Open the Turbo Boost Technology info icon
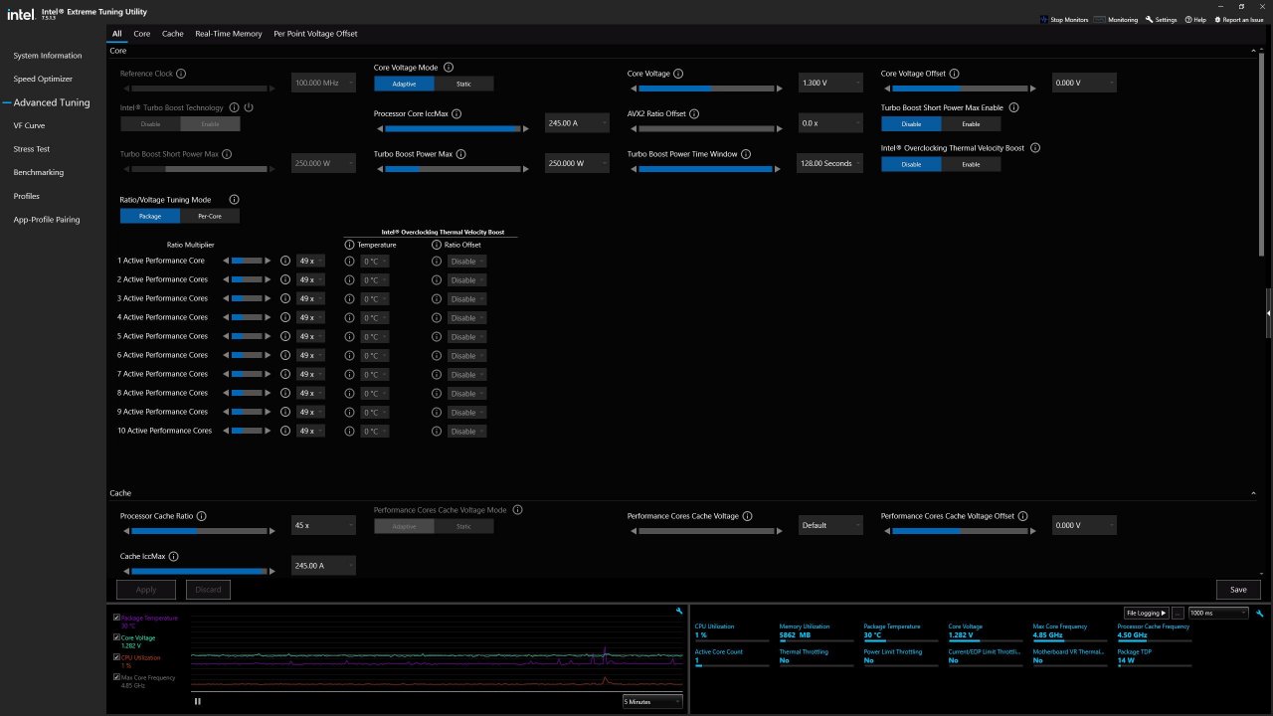The height and width of the screenshot is (716, 1273). (x=234, y=108)
